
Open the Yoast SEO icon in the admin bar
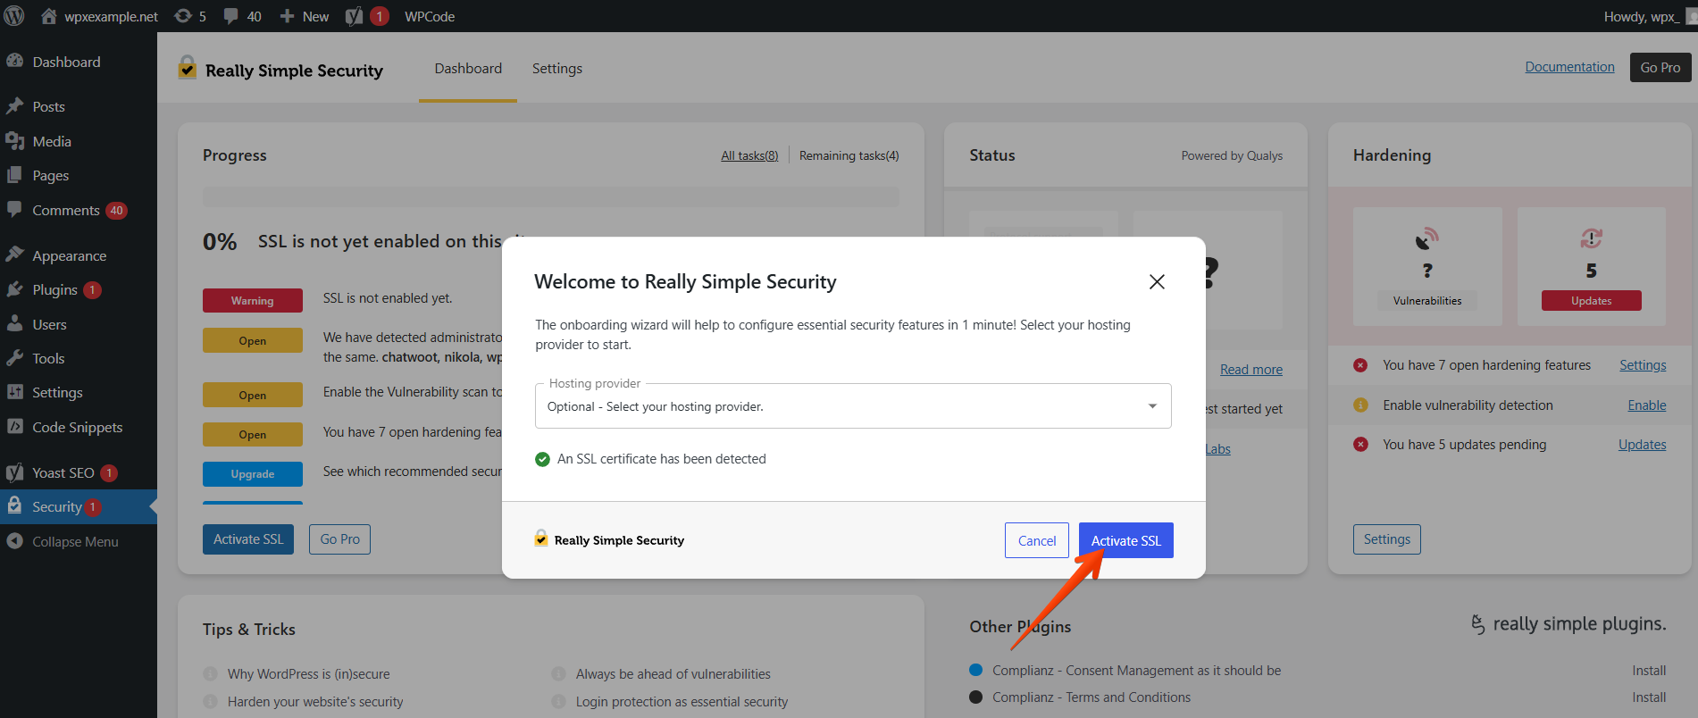click(355, 16)
